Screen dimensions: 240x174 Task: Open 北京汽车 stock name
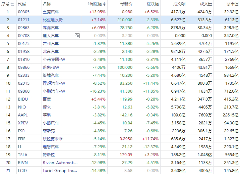pyautogui.click(x=51, y=52)
